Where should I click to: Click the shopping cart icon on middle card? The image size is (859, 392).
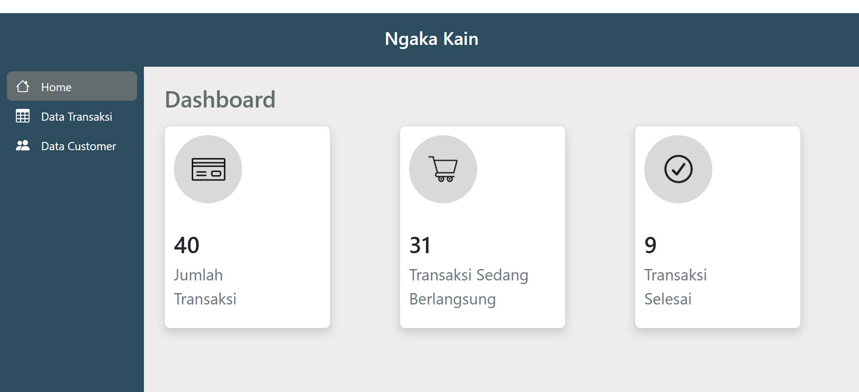pyautogui.click(x=443, y=169)
